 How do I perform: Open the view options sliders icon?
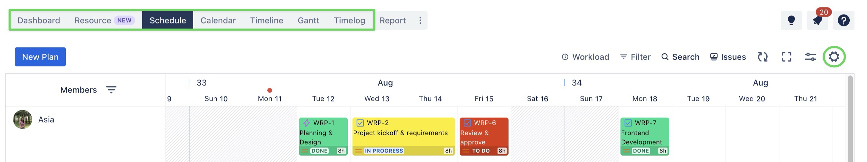click(x=810, y=57)
